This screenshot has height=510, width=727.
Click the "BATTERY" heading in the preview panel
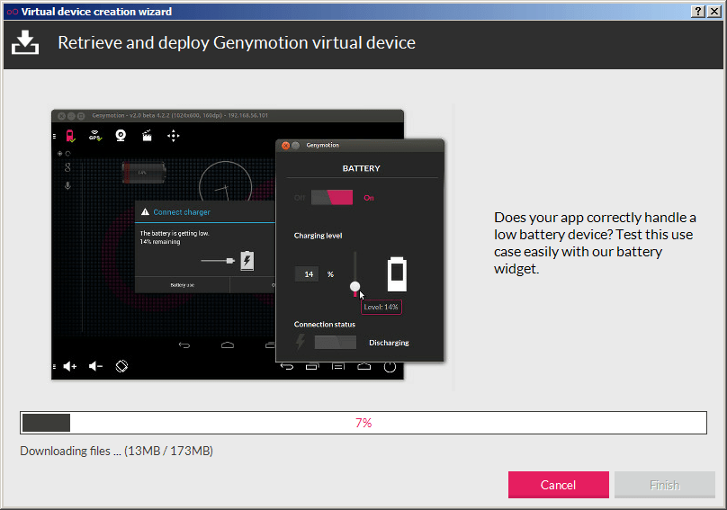361,168
